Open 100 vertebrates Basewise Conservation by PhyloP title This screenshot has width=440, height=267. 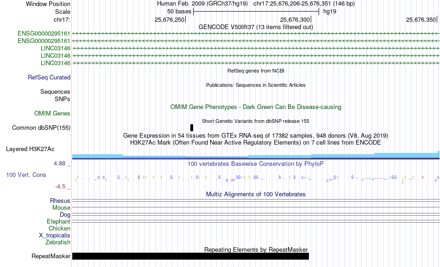(x=256, y=164)
